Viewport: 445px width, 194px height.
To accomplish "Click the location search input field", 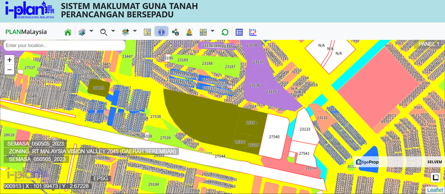I will (64, 45).
